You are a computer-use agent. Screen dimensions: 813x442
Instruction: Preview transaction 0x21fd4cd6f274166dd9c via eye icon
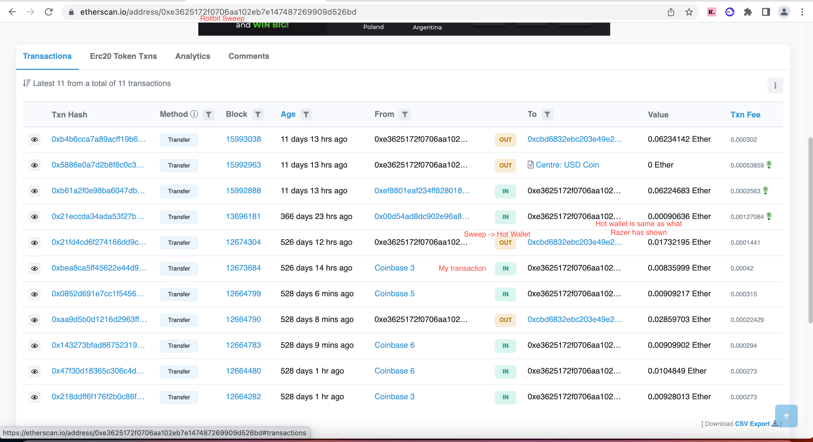[35, 243]
